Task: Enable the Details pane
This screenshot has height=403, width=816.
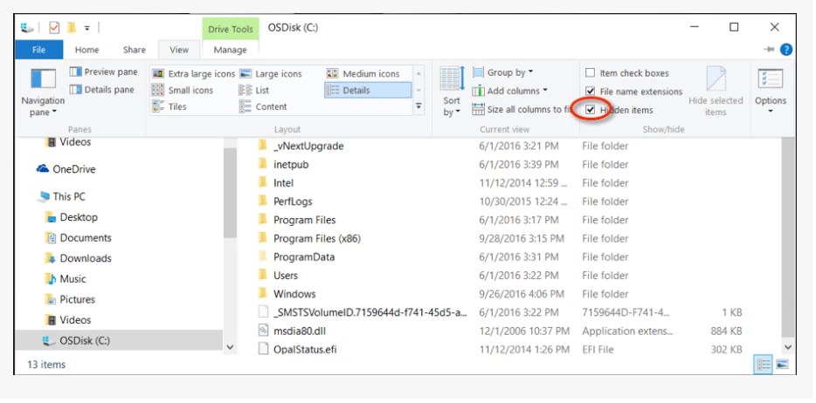Action: (102, 89)
